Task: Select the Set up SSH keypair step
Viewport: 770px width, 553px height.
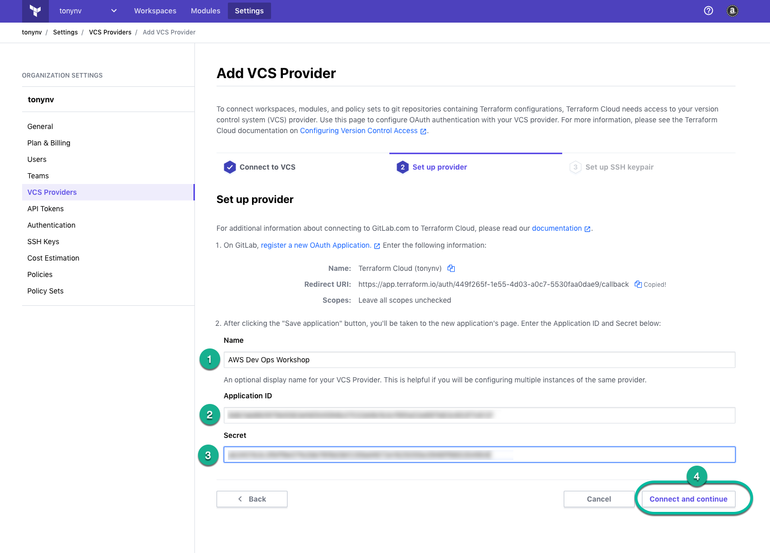Action: coord(612,167)
